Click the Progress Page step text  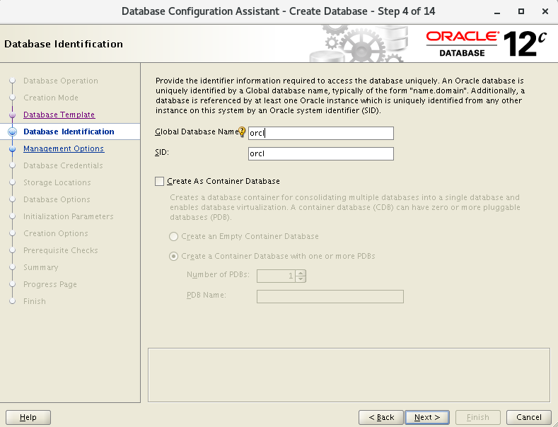coord(50,284)
